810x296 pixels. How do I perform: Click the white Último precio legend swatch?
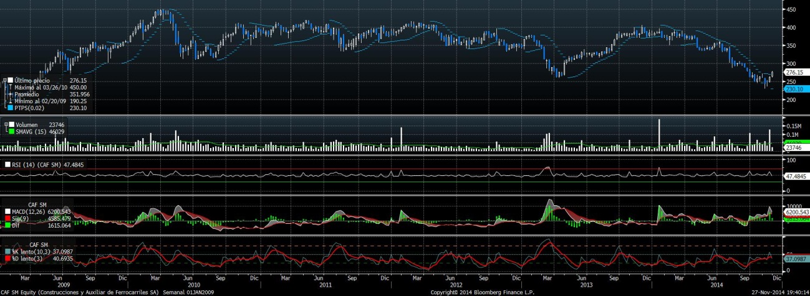coord(10,81)
